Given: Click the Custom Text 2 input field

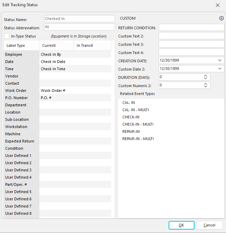Looking at the screenshot, I should click(191, 36).
